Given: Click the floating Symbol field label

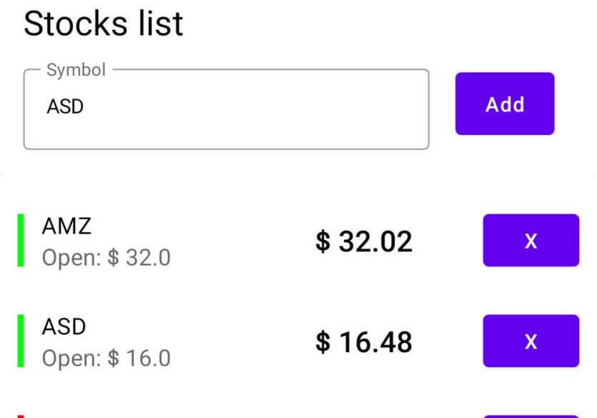Looking at the screenshot, I should pos(76,70).
